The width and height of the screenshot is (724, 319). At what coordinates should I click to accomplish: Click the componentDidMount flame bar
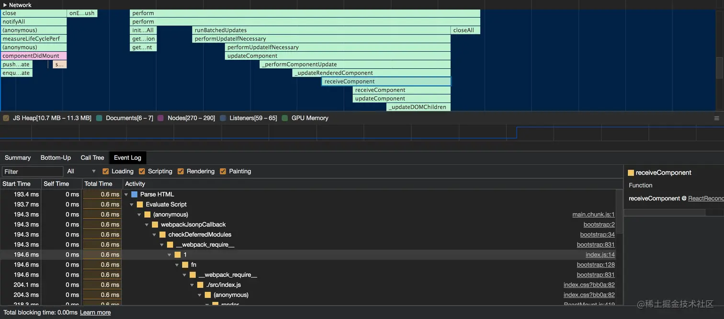[x=34, y=56]
